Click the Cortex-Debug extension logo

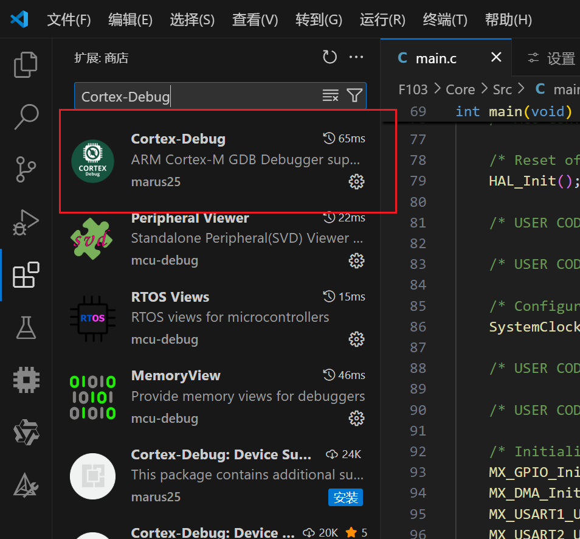click(92, 161)
